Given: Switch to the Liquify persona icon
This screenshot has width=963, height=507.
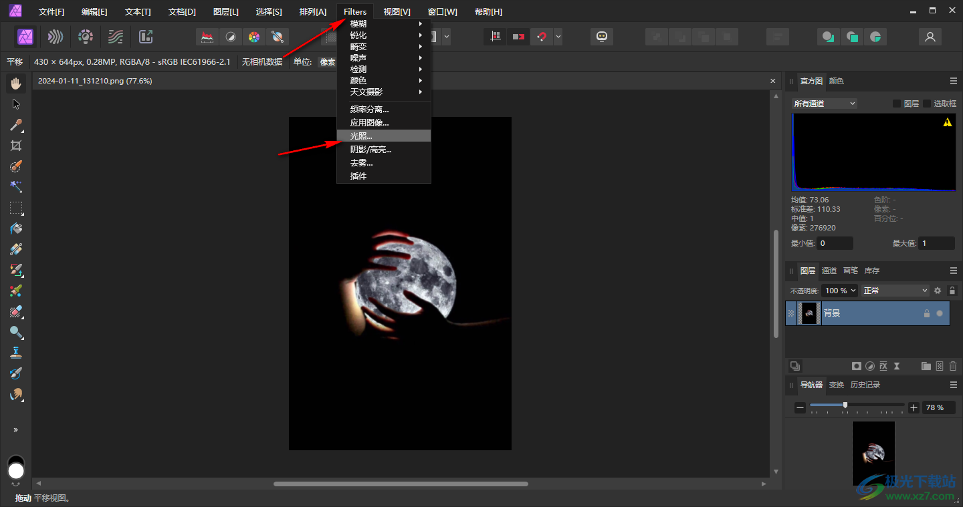Looking at the screenshot, I should click(56, 37).
